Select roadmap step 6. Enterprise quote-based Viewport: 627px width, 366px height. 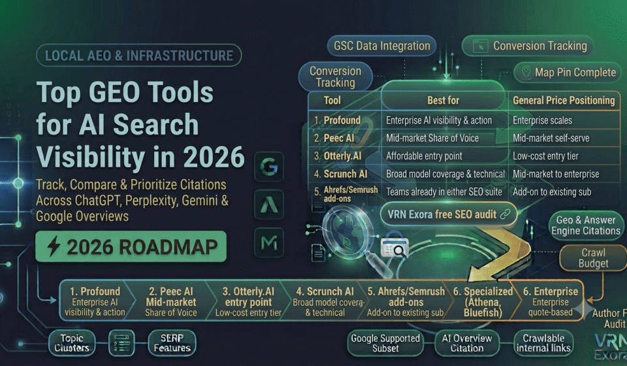(x=550, y=301)
